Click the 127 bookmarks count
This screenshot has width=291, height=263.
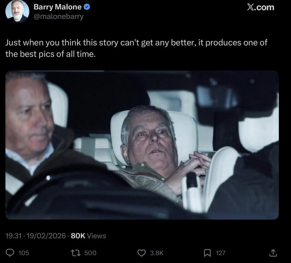click(x=220, y=253)
